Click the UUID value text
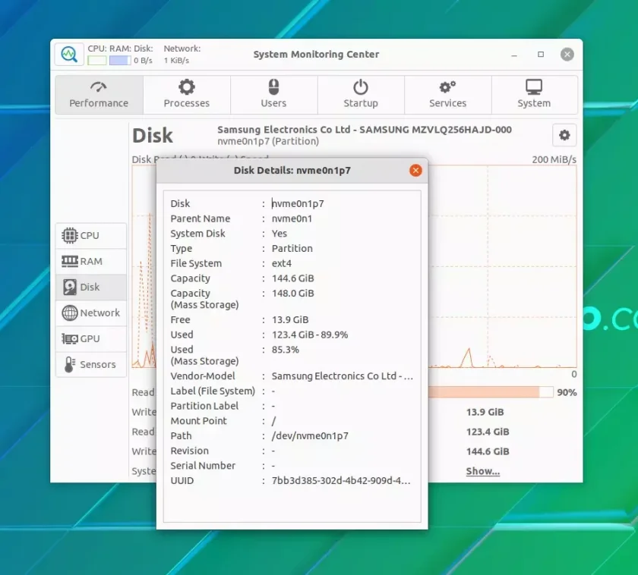This screenshot has height=575, width=638. click(341, 481)
